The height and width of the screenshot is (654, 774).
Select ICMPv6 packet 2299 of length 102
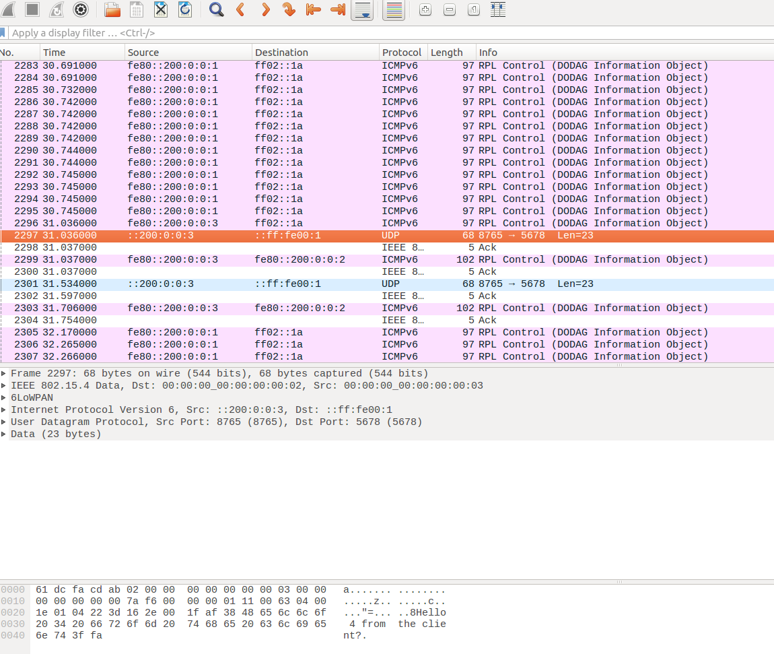pos(387,260)
